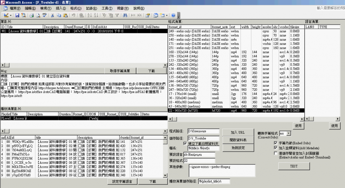
Task: Select format row 22 - 960x720 (hd720)
Action: coord(236,111)
